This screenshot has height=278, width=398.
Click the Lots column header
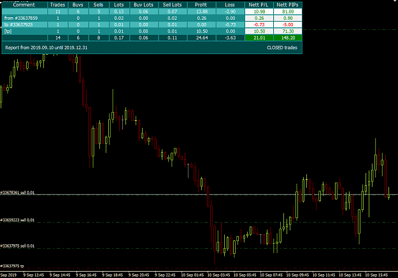click(119, 5)
